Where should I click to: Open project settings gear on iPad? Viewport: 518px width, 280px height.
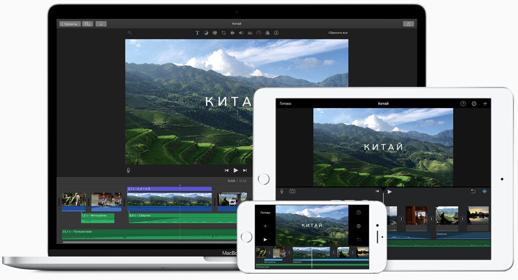pyautogui.click(x=474, y=103)
